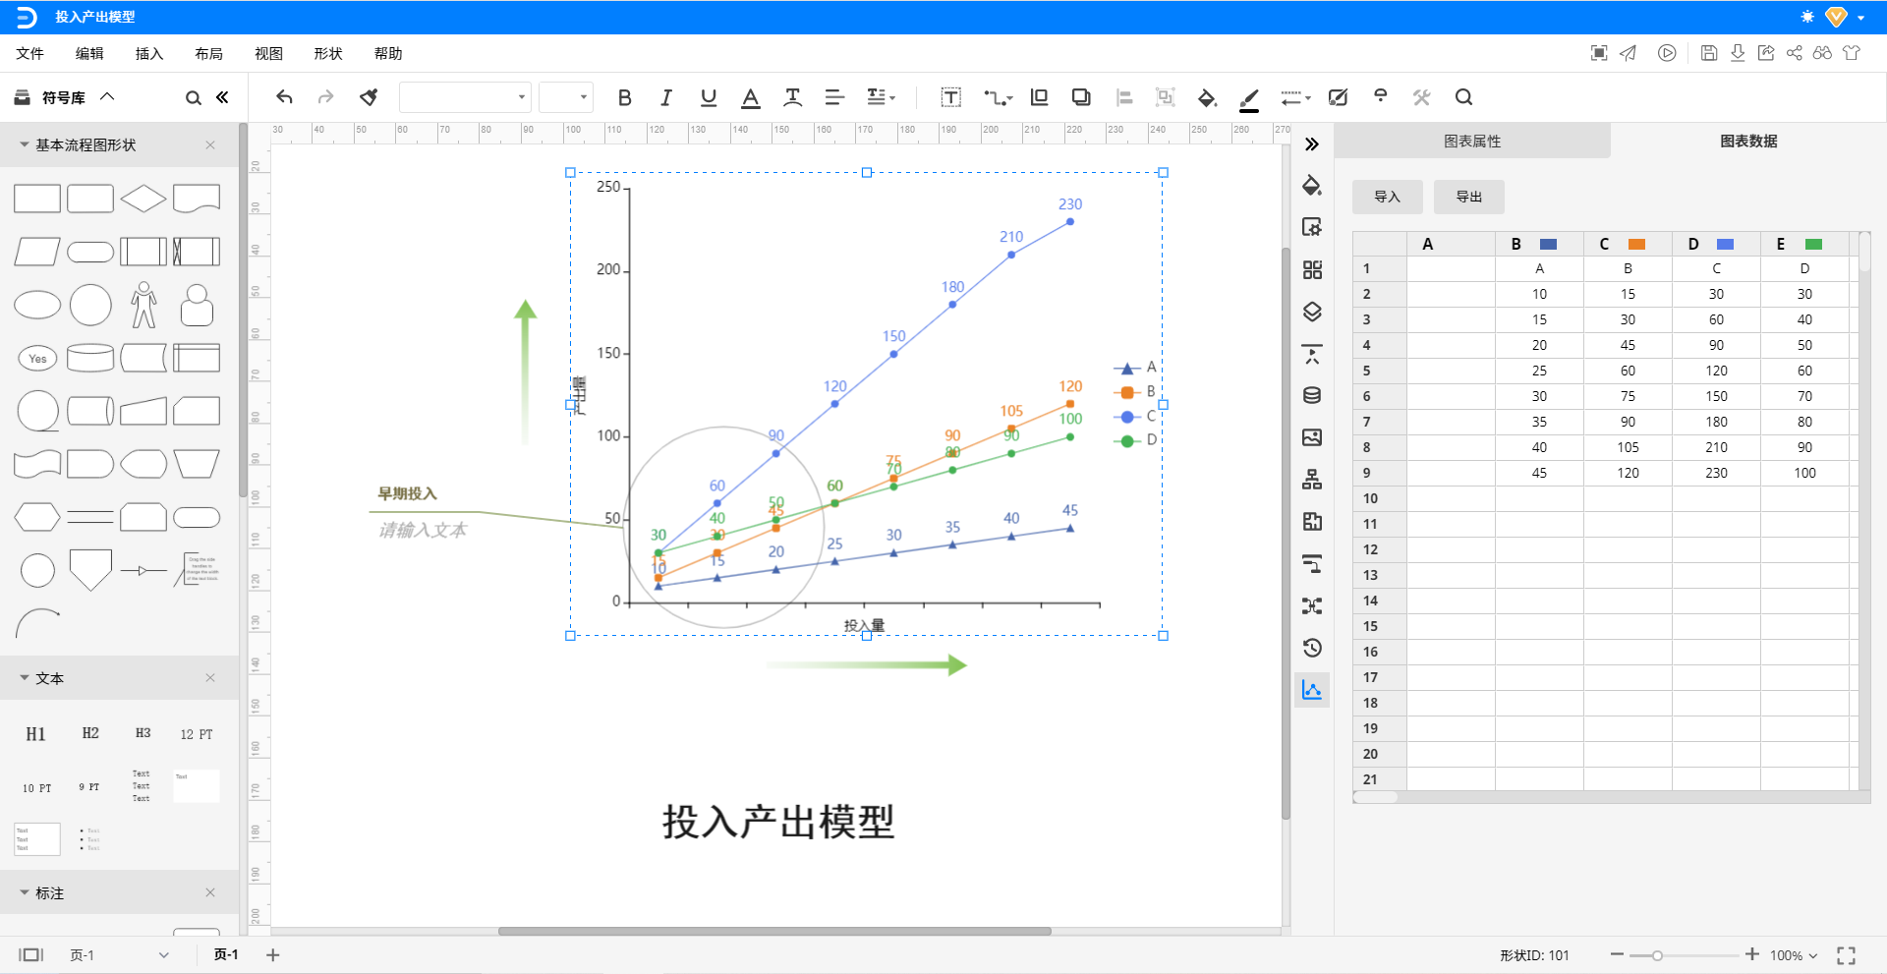1887x974 pixels.
Task: Select the Yes ellipse shape
Action: coord(37,358)
